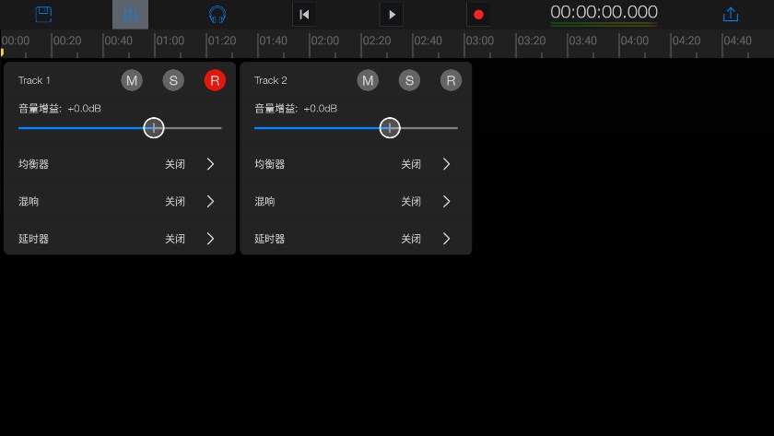Click the headphones monitoring icon
774x436 pixels.
click(x=217, y=15)
